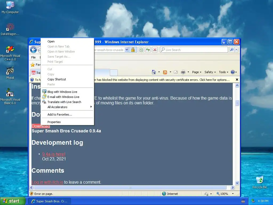The image size is (273, 205).
Task: Select Translate with Live Search
Action: click(67, 102)
